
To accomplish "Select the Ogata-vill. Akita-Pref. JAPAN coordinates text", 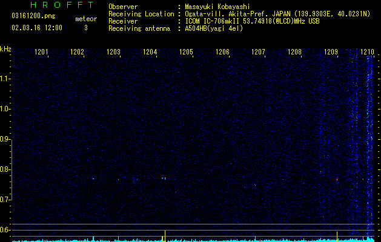I will click(x=277, y=14).
